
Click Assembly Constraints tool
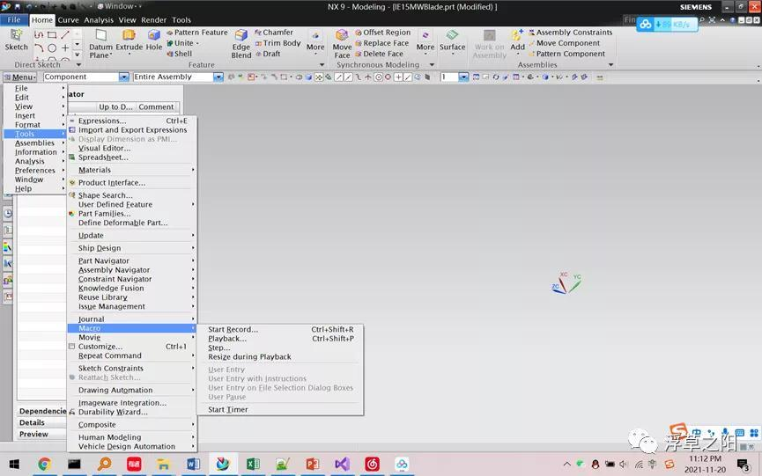(571, 32)
